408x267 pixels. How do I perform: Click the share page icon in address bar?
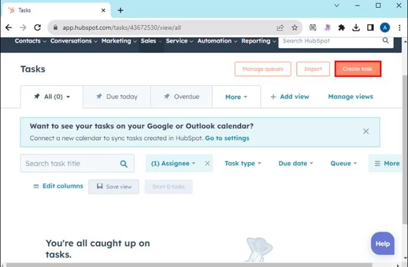pyautogui.click(x=280, y=28)
